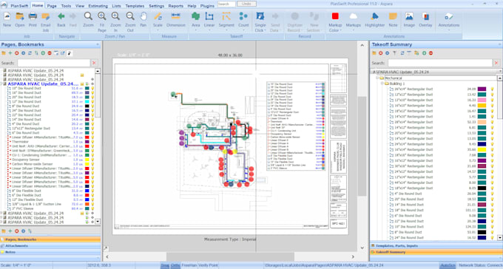
Task: Switch to the Page ribbon tab
Action: [x=52, y=6]
